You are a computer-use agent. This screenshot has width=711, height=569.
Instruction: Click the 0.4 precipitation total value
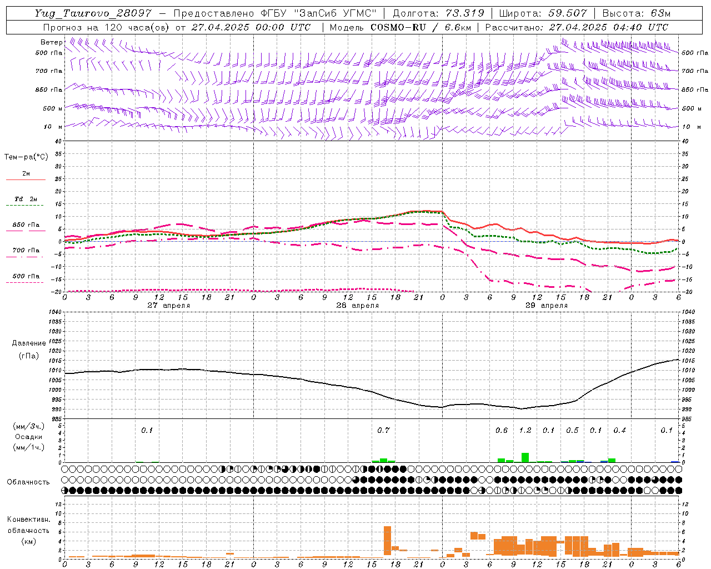click(x=619, y=431)
